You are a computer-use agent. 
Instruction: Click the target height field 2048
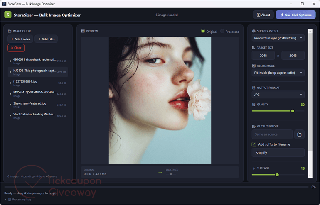(293, 56)
